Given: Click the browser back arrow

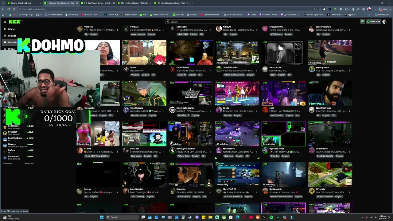Looking at the screenshot, I should tap(3, 9).
